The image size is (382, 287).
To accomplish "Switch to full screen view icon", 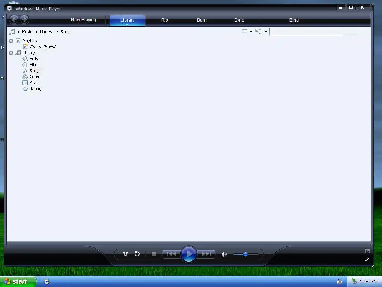I will coord(367,251).
